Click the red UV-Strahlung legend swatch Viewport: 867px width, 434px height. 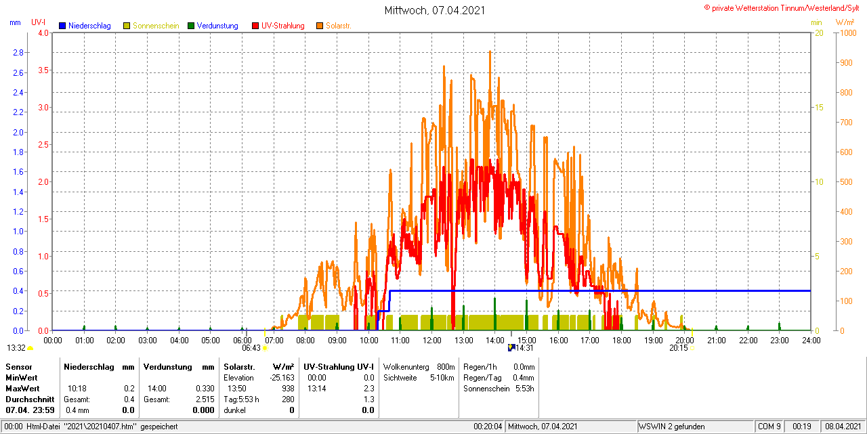pos(255,26)
